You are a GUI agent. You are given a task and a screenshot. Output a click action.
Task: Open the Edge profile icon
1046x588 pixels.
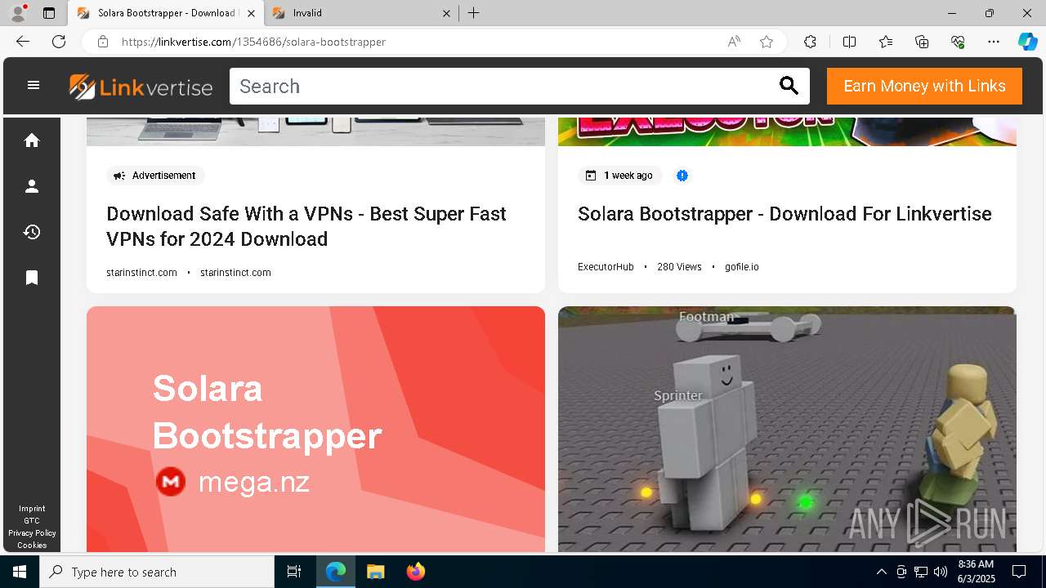(x=18, y=13)
